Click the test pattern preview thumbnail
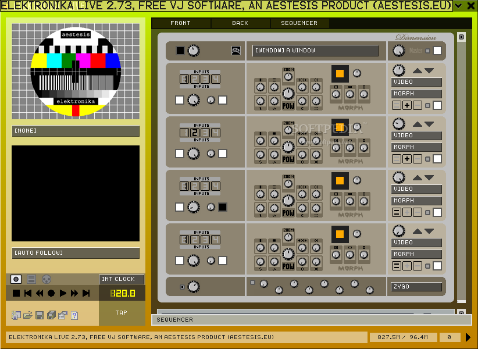This screenshot has width=478, height=349. (76, 72)
